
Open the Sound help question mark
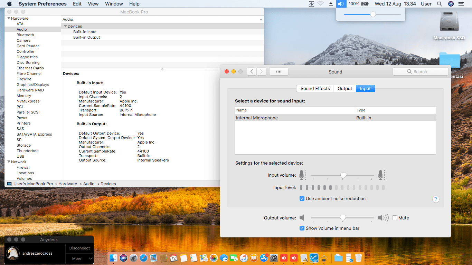[x=436, y=199]
